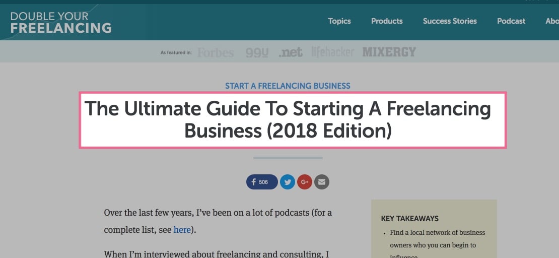Open the Products menu item
Viewport: 559px width, 258px height.
[387, 21]
